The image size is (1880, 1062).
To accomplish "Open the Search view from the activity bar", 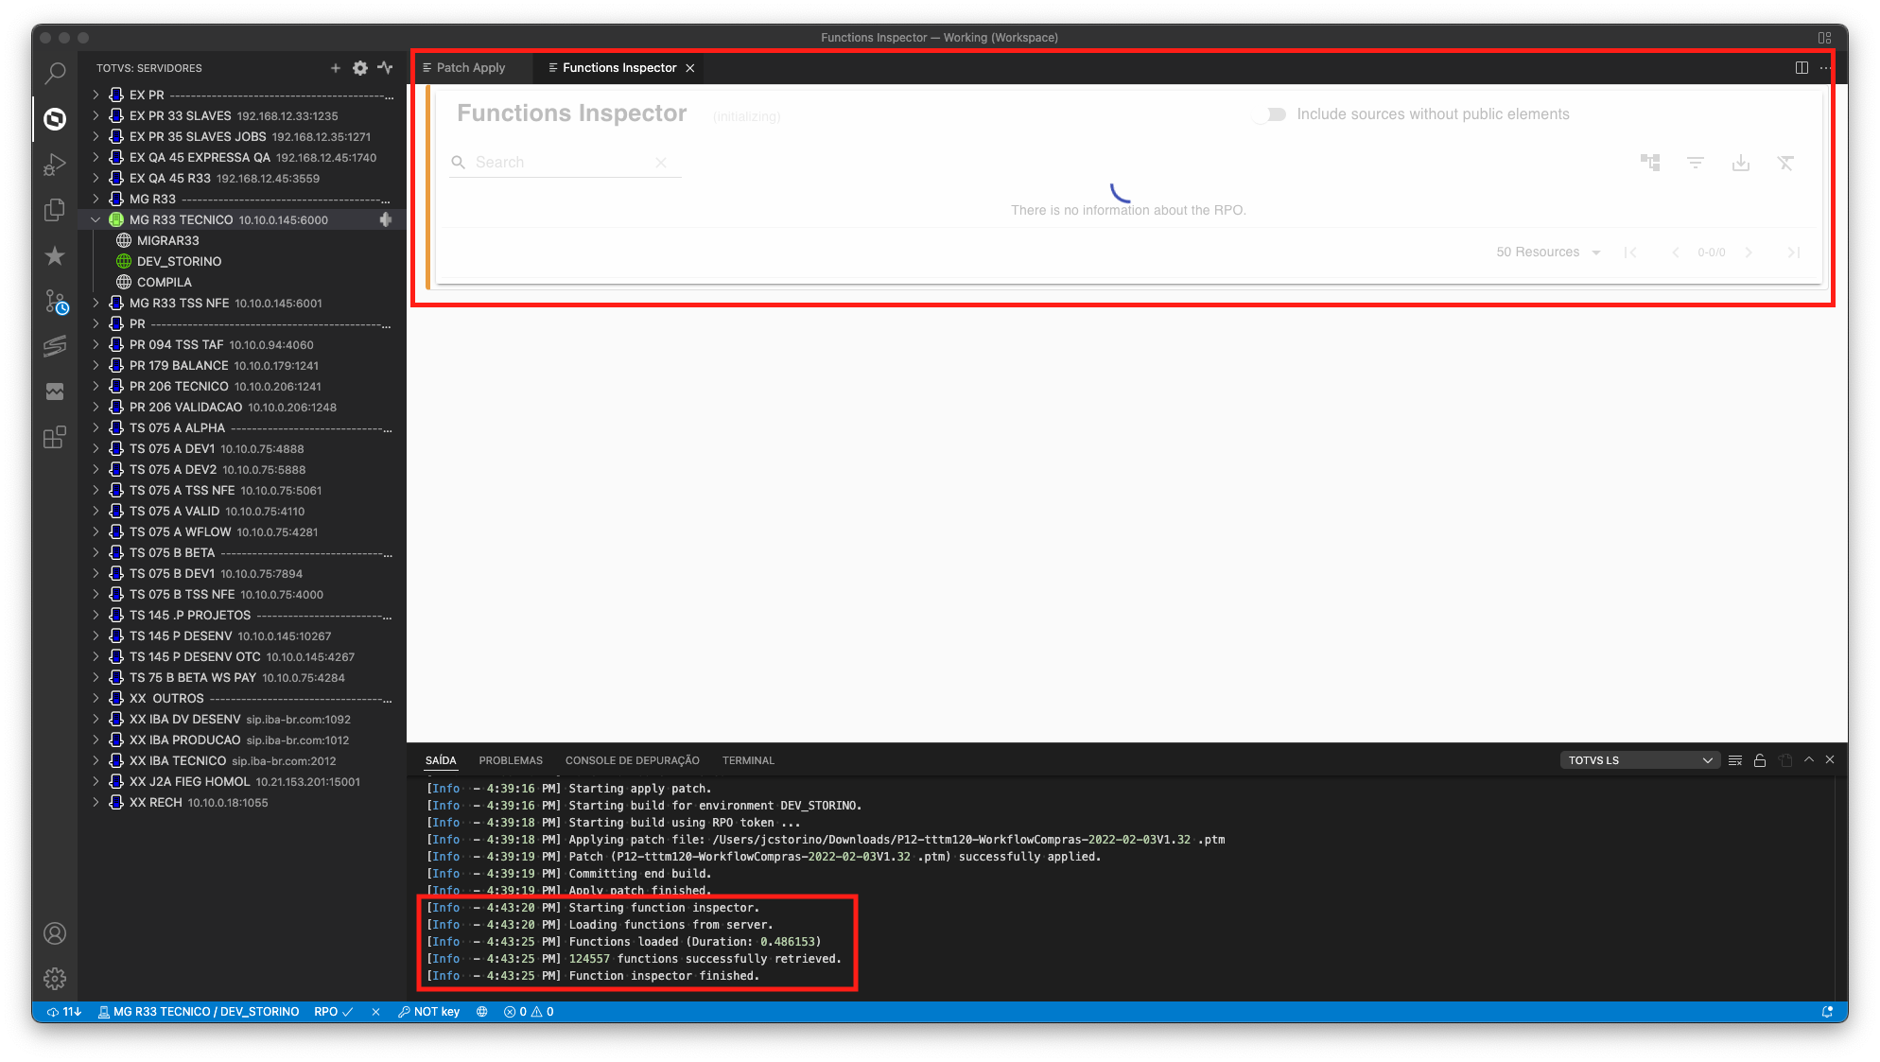I will pos(54,73).
